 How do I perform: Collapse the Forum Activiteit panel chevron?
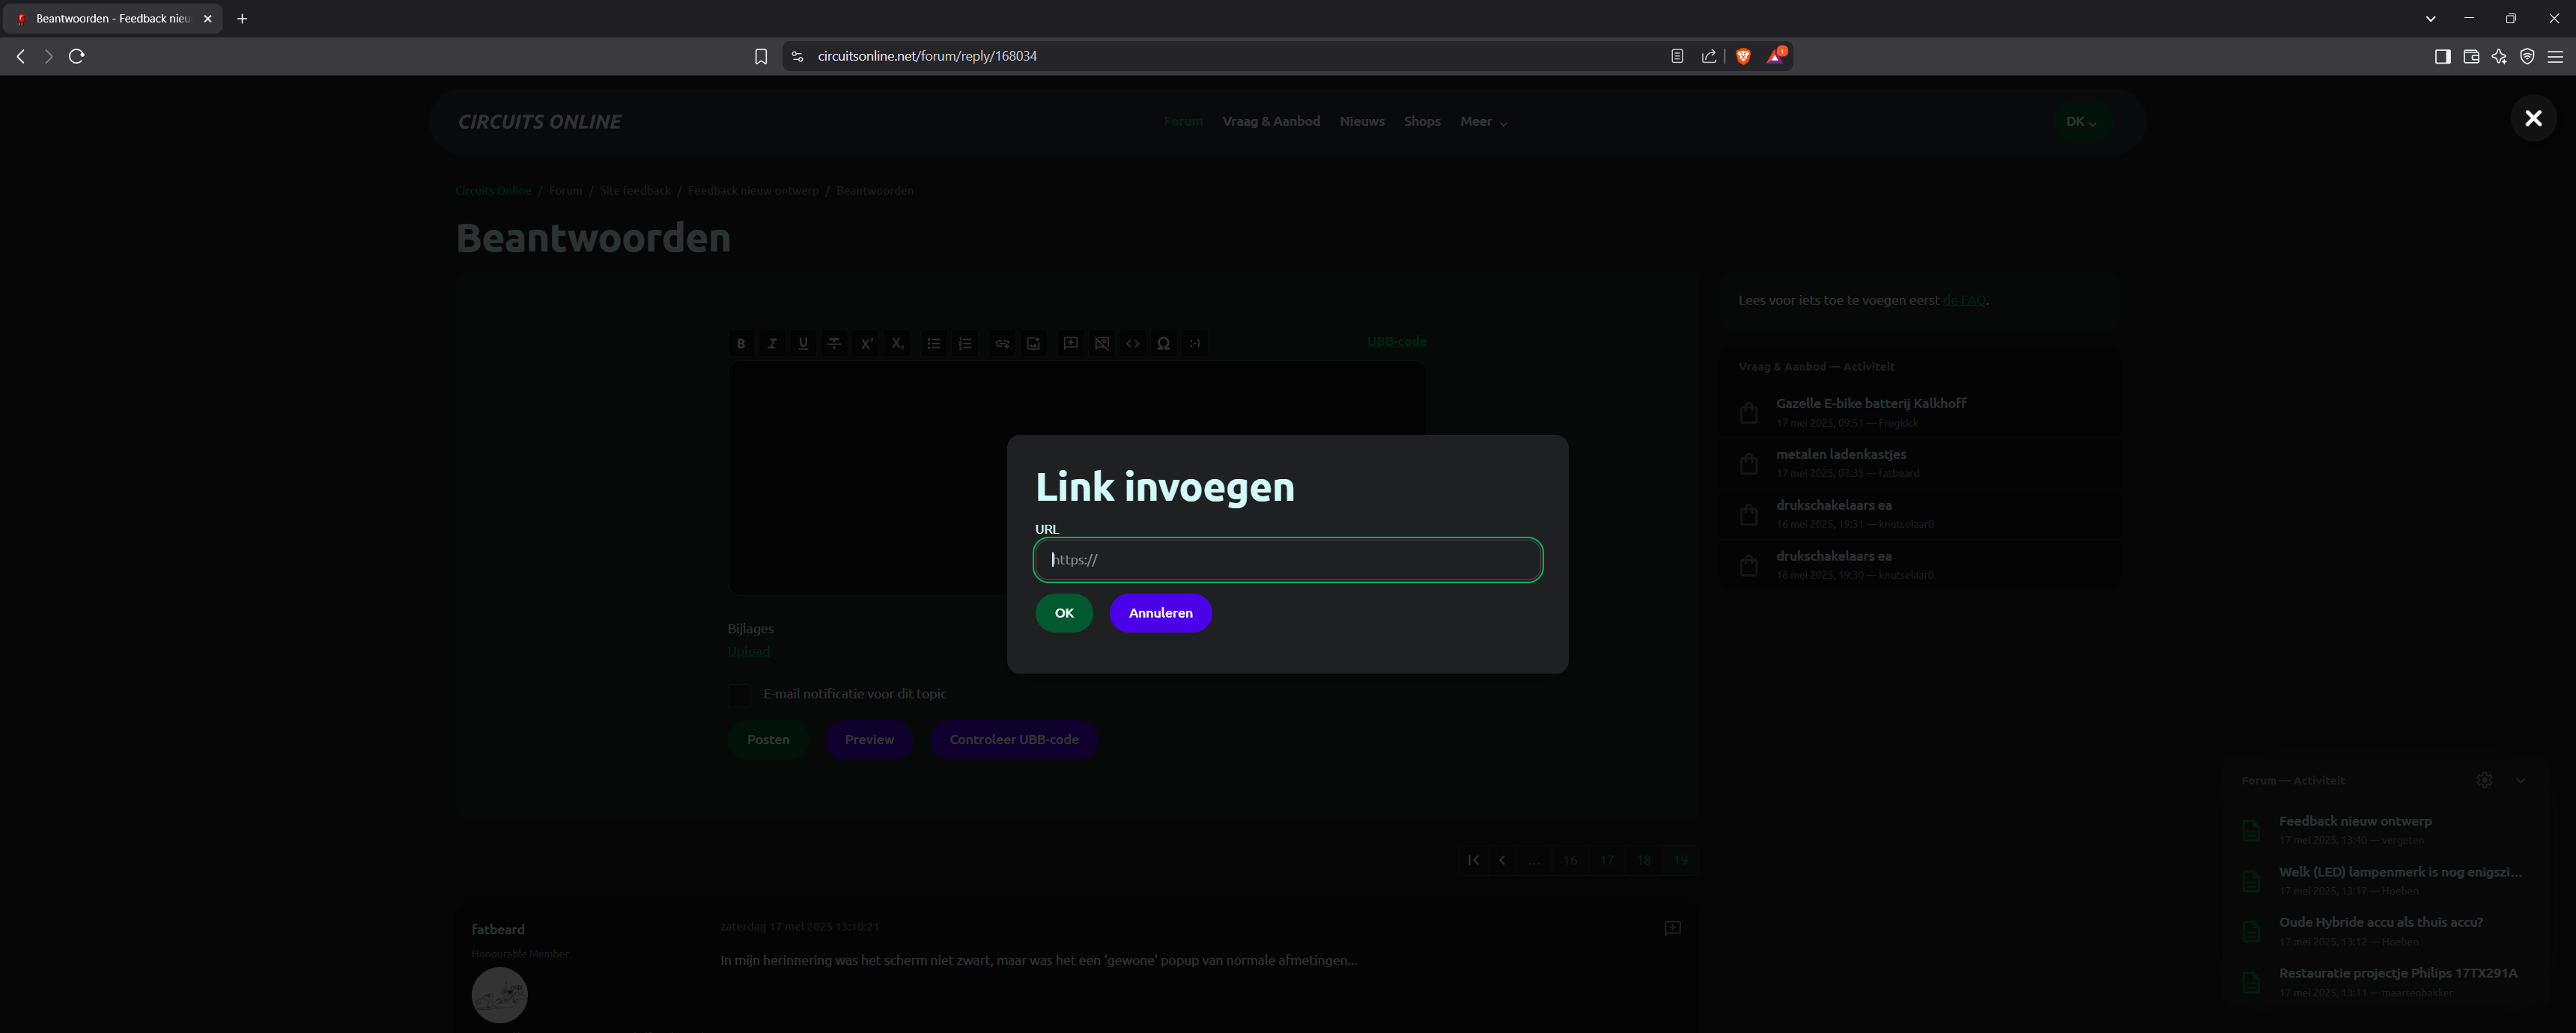2520,780
